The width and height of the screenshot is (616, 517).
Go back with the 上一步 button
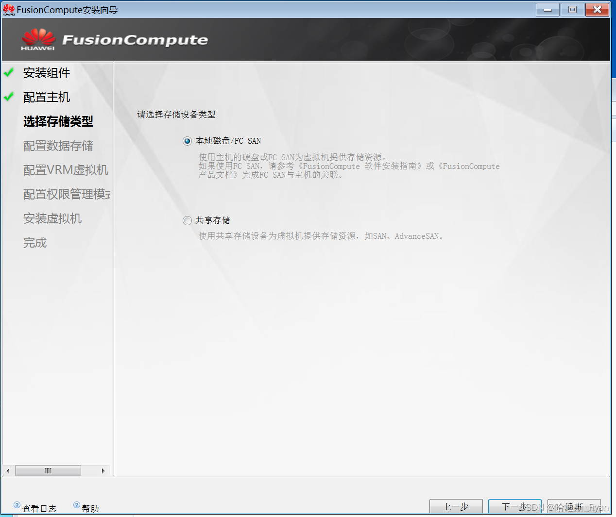point(456,506)
